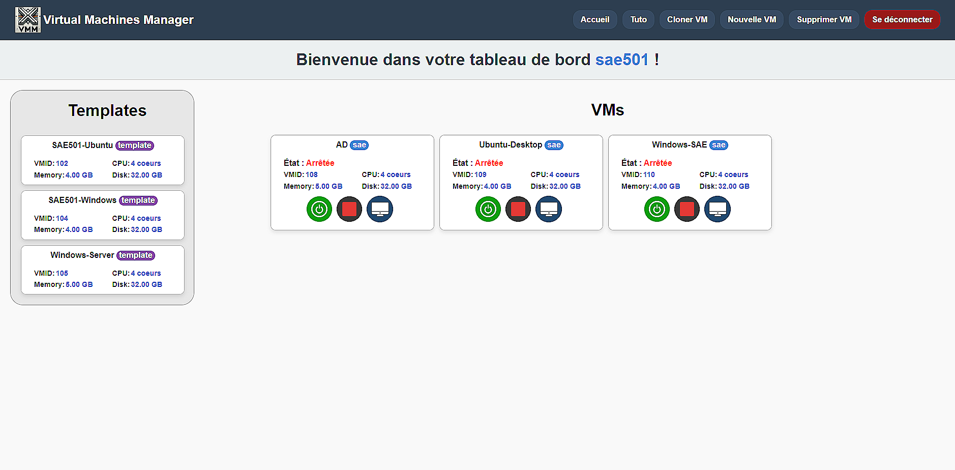Screen dimensions: 955x470
Task: Choose Supprimer VM from the navbar
Action: coord(824,20)
